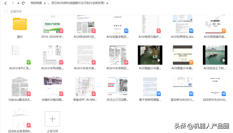
Task: Open the 图片 folder
Action: click(x=20, y=24)
